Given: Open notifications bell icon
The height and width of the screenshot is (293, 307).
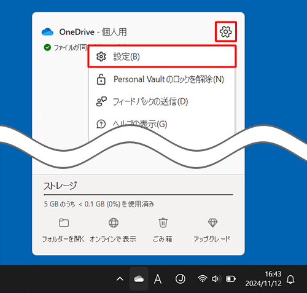Looking at the screenshot, I should pyautogui.click(x=290, y=279).
